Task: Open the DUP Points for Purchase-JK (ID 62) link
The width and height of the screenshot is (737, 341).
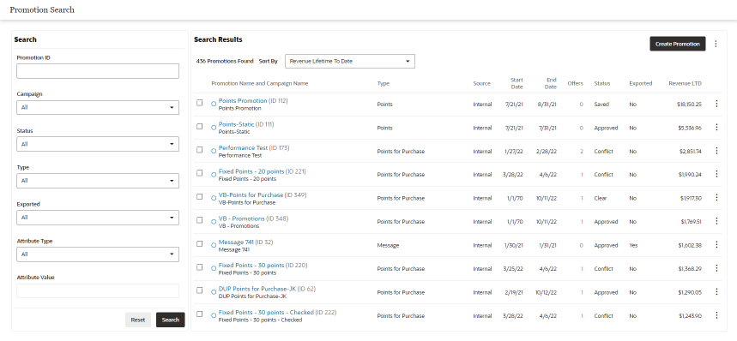Action: click(x=267, y=289)
